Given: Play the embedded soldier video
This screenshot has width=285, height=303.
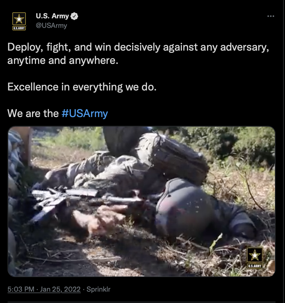Looking at the screenshot, I should coord(142,201).
